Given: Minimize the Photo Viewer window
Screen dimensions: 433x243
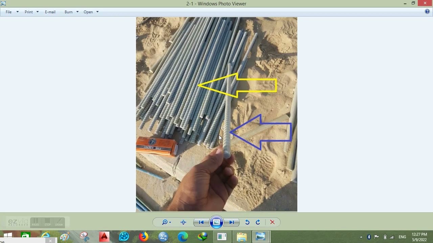Looking at the screenshot, I should (405, 3).
